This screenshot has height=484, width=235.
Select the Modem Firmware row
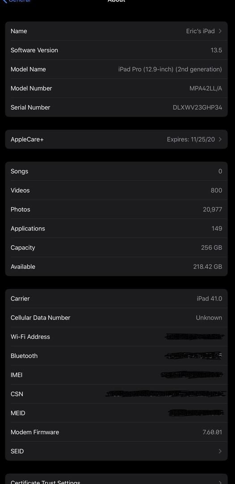point(116,432)
